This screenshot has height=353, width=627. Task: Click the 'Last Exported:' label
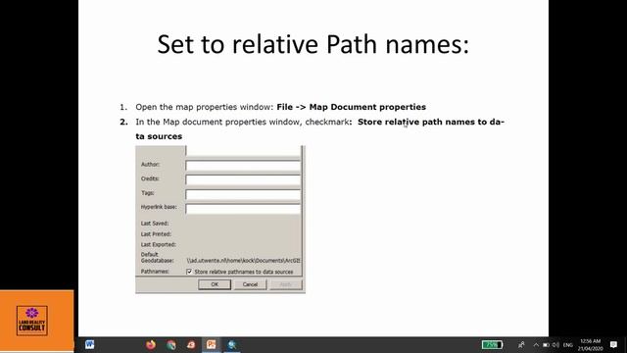pos(159,244)
